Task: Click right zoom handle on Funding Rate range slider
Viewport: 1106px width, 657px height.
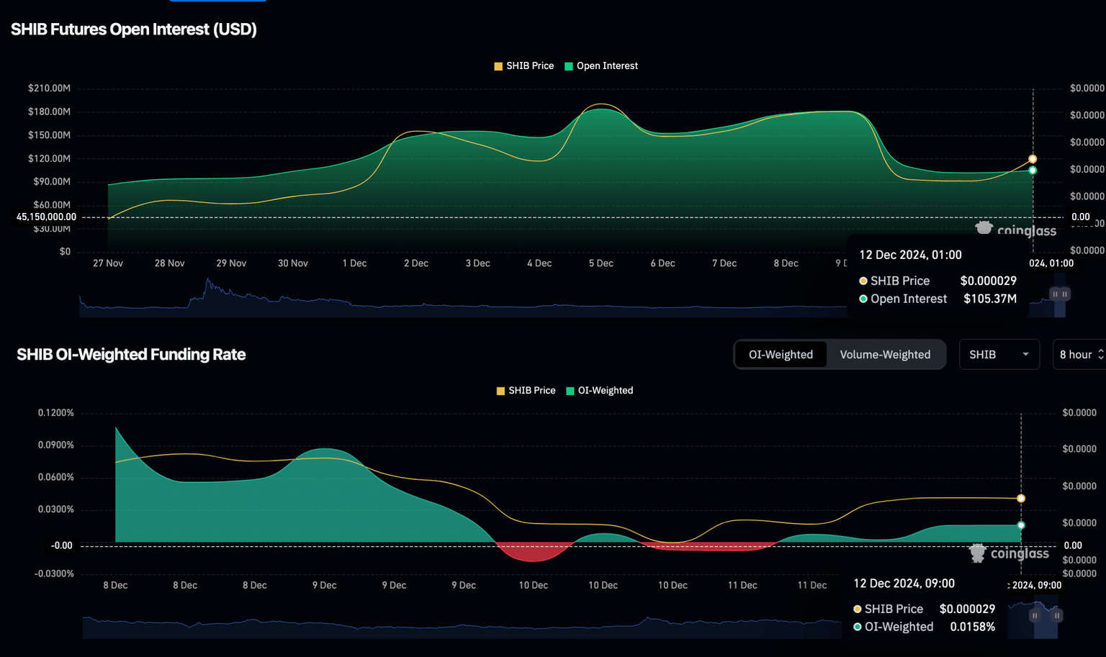Action: point(1057,616)
